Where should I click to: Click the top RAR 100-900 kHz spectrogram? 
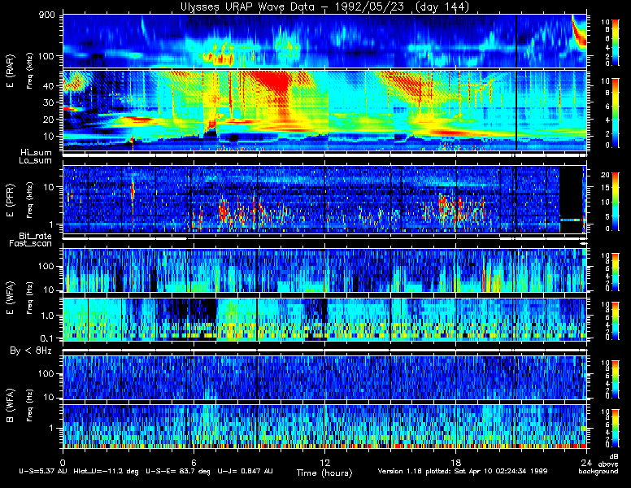tap(324, 41)
